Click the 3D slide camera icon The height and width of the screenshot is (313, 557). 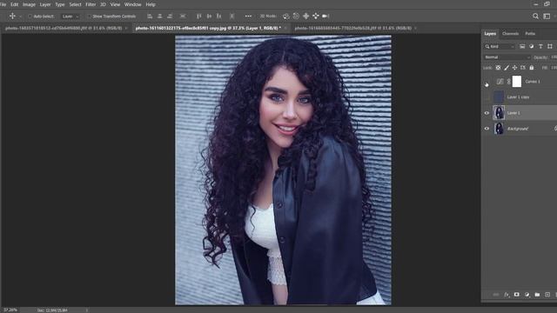tap(315, 16)
